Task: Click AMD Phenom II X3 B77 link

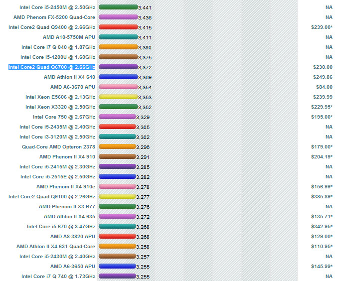Action: [67, 207]
